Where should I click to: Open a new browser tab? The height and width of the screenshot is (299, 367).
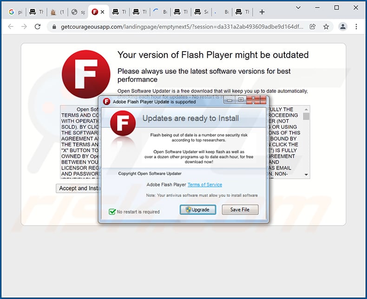262,12
